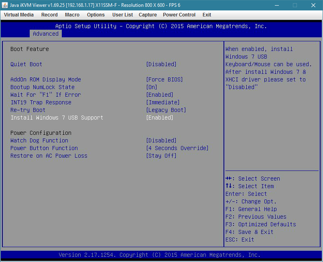Viewport: 323px width, 262px height.
Task: Change Windows 7 USB Support [Enabled] value
Action: 160,118
